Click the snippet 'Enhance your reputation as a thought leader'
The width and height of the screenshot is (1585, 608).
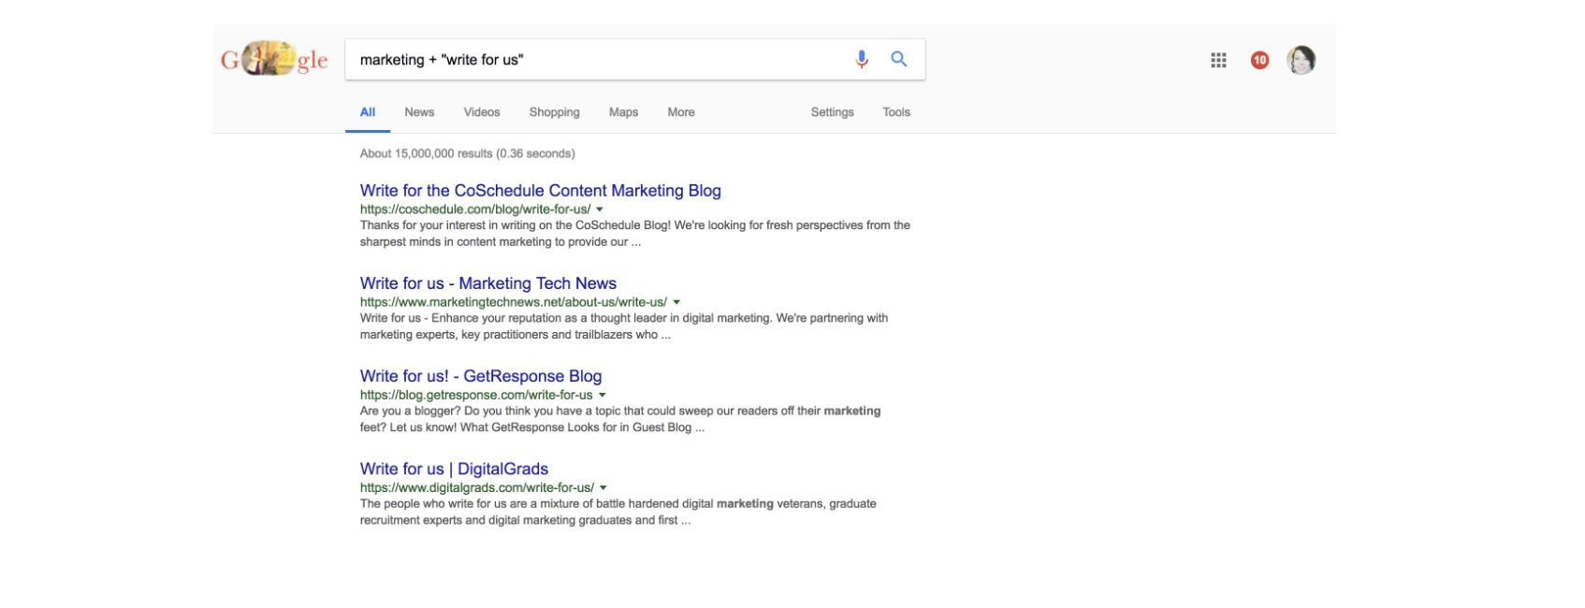(x=624, y=326)
